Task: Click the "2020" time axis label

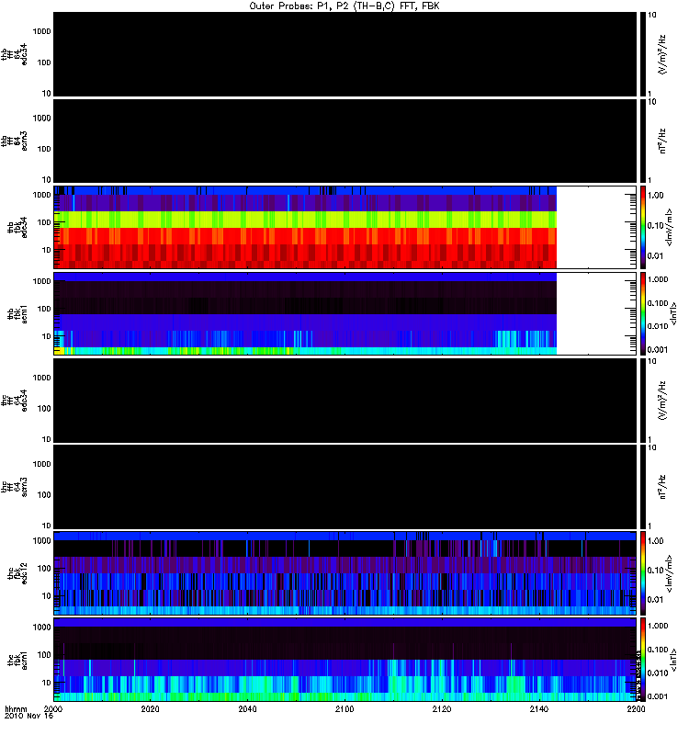Action: [150, 708]
